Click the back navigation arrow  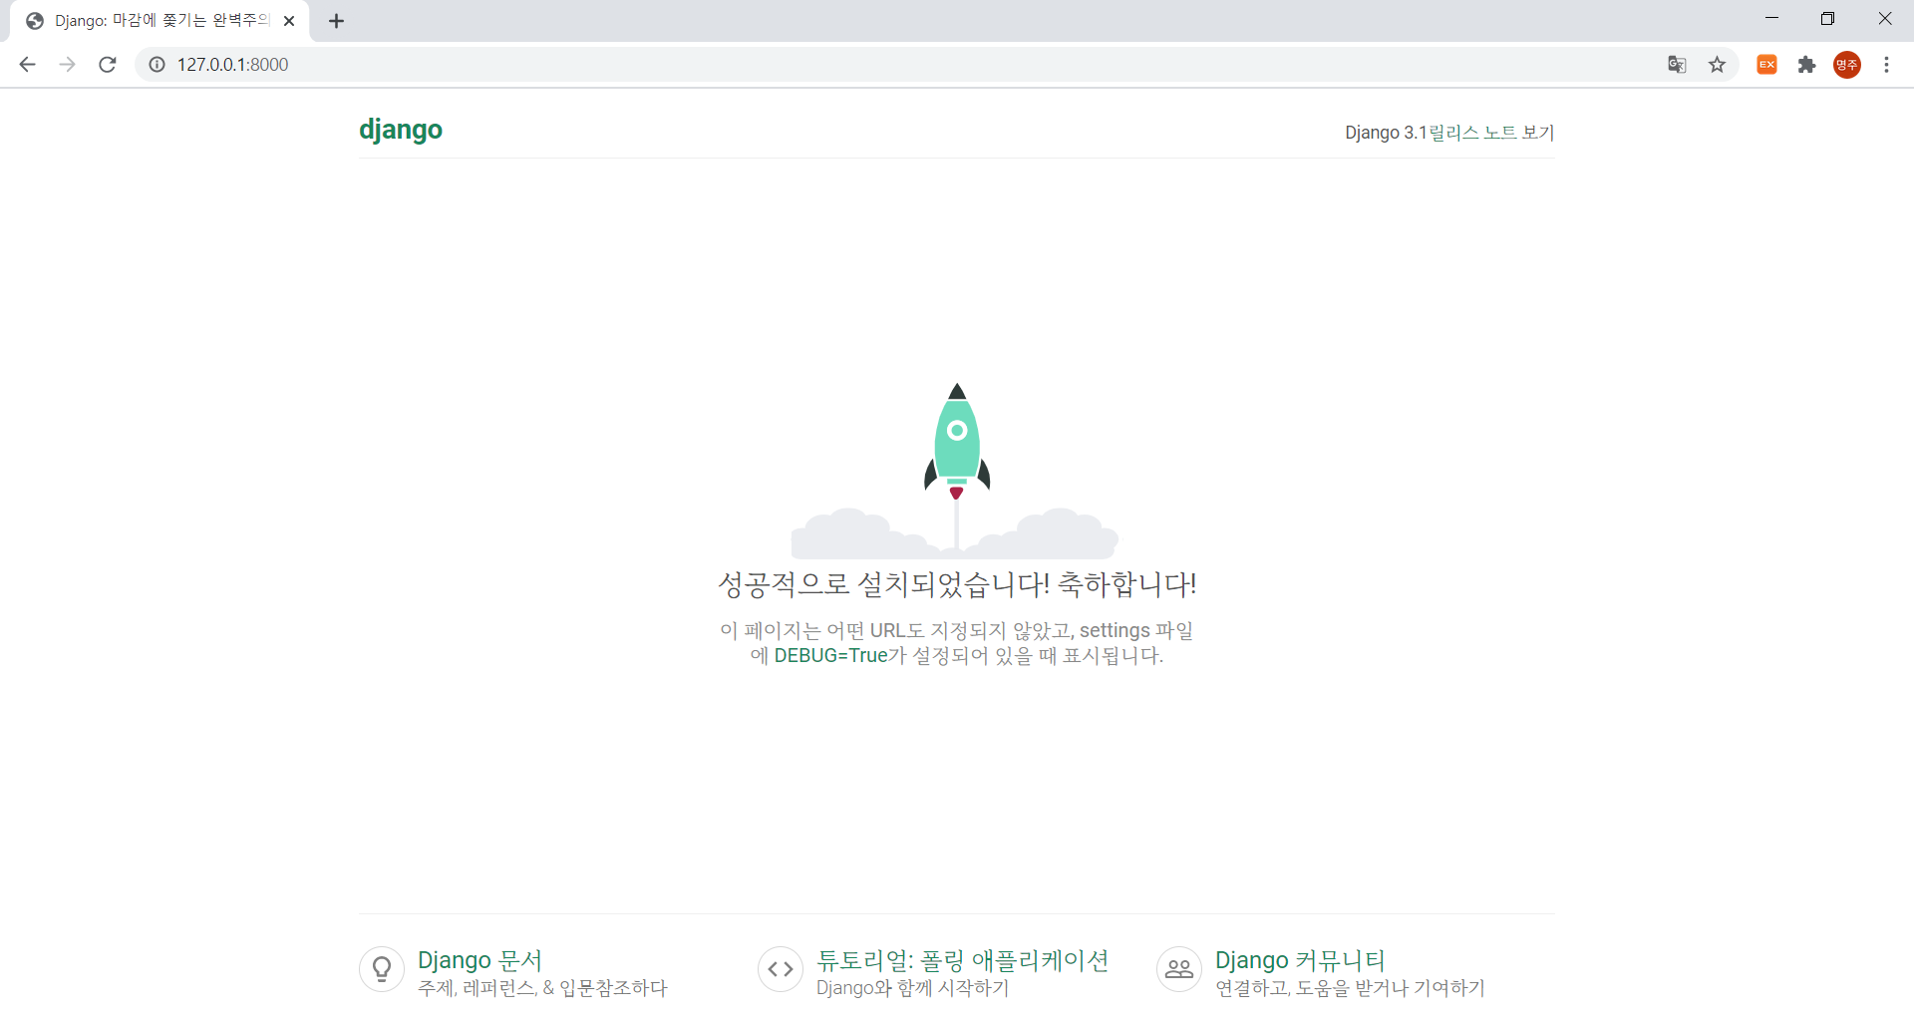(x=27, y=64)
